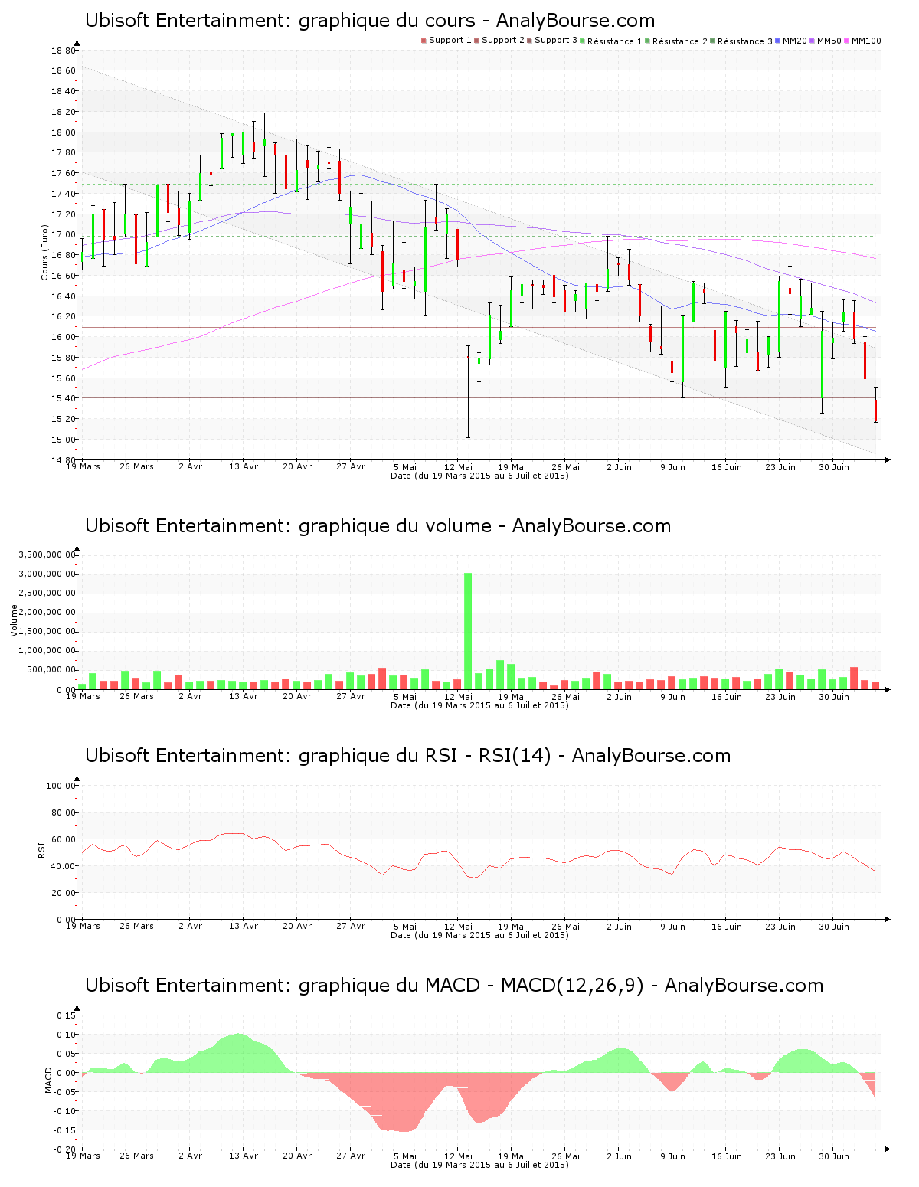The image size is (919, 1187).
Task: Select the Résistance 3 legend entry
Action: click(742, 41)
